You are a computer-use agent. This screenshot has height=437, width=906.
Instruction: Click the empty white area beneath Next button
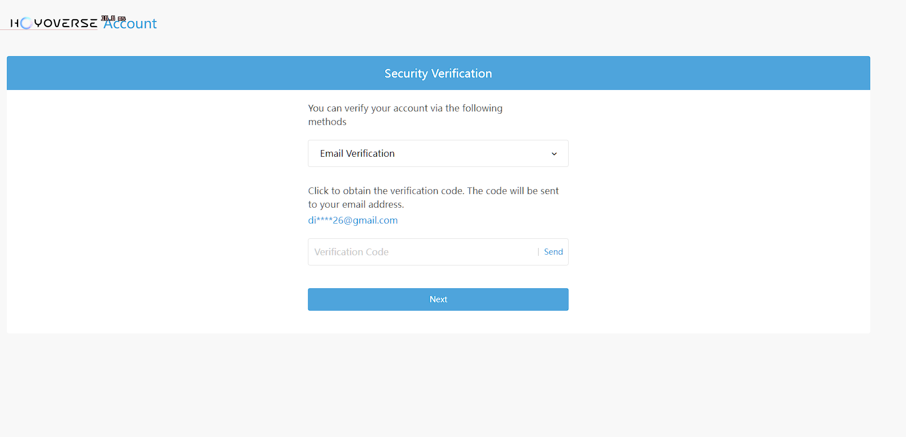coord(438,323)
